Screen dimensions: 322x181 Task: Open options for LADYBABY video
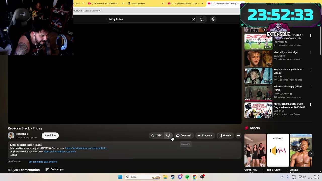click(x=310, y=36)
